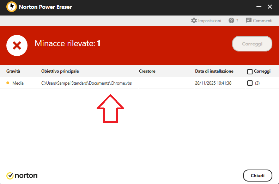Sort by Gravità column header
The width and height of the screenshot is (279, 184).
coord(13,71)
